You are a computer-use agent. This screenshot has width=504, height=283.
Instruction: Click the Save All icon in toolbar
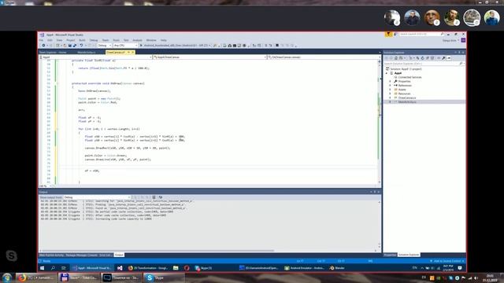click(75, 46)
